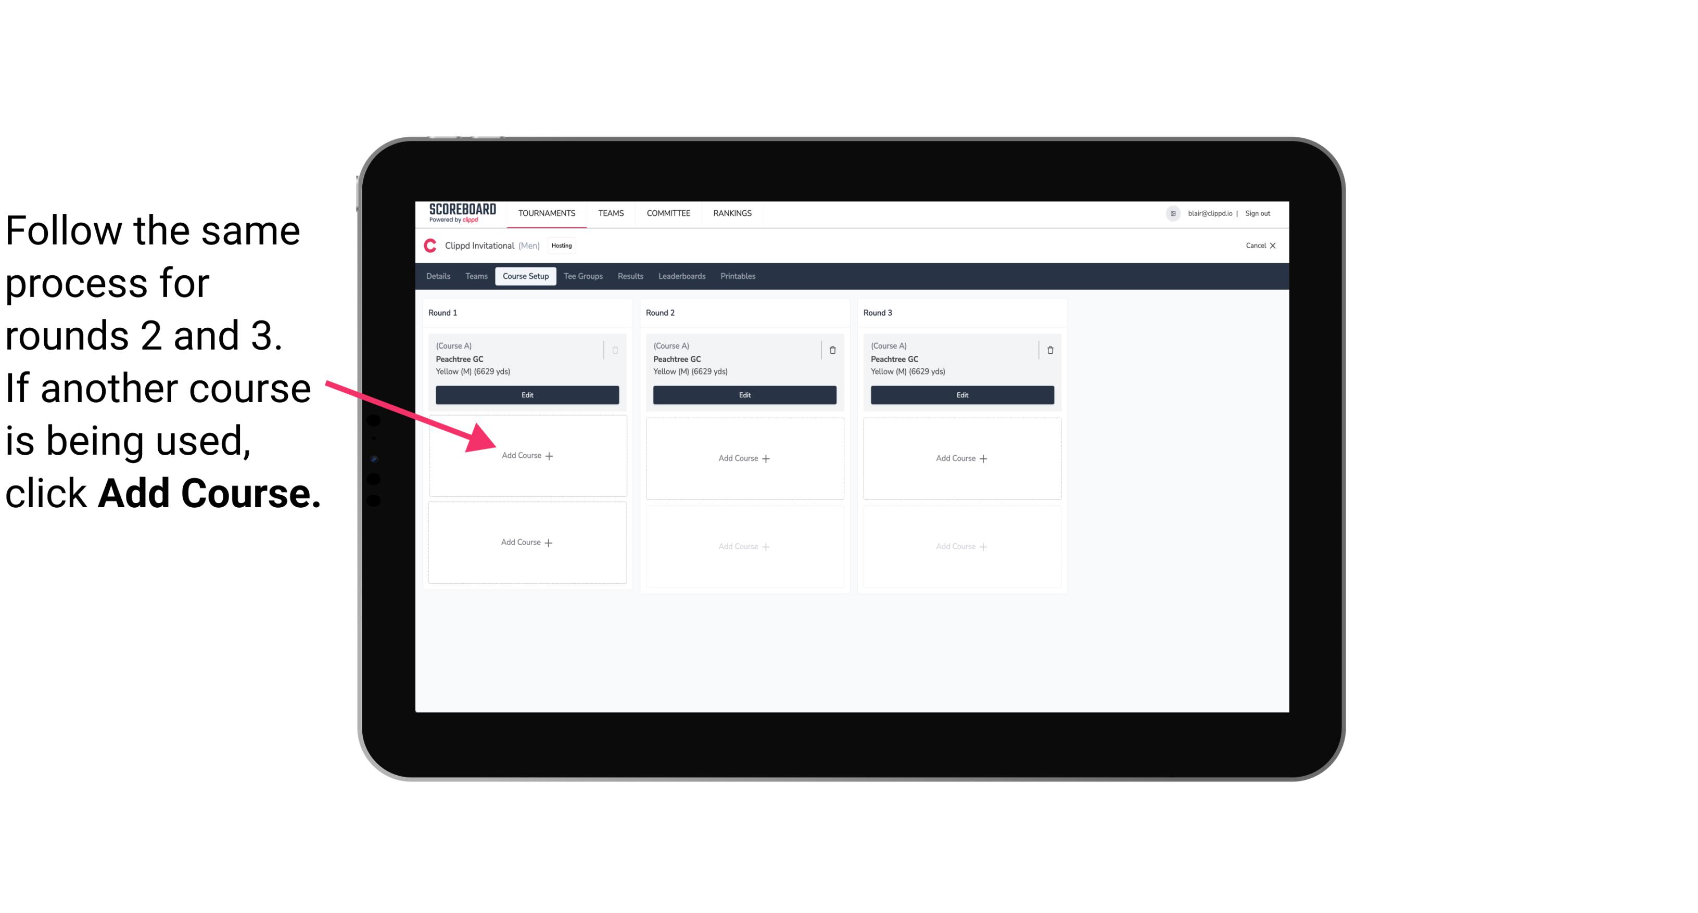Click Edit button for Round 2 course
Viewport: 1698px width, 913px height.
[x=742, y=395]
